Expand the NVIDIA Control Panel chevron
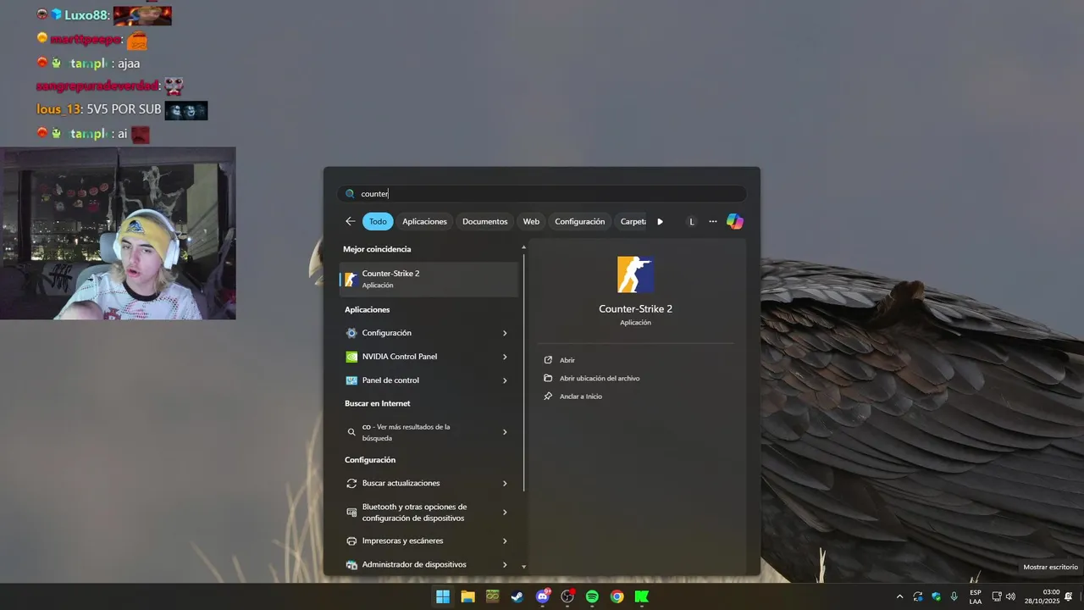The height and width of the screenshot is (610, 1084). point(505,357)
